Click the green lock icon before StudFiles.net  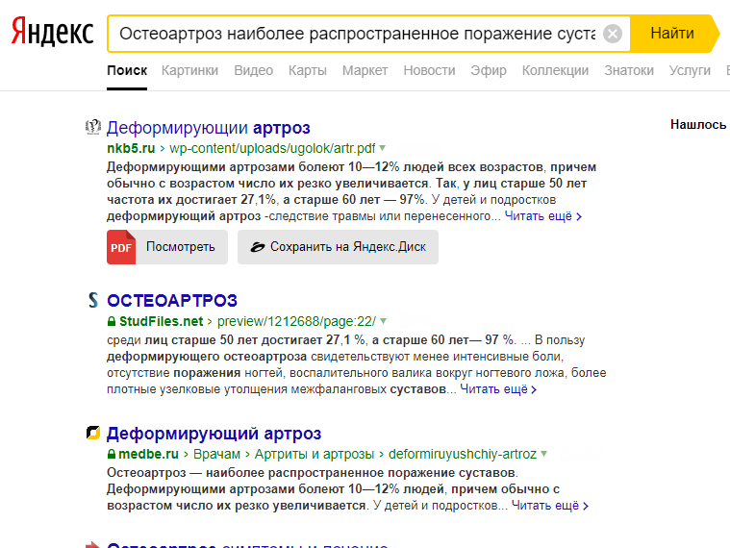112,321
